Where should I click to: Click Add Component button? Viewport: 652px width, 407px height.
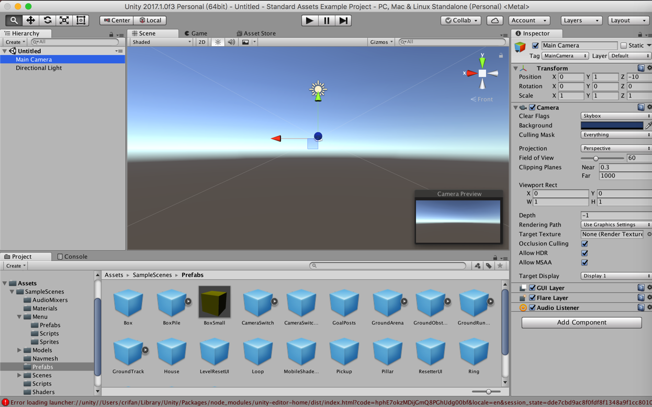[x=581, y=322]
